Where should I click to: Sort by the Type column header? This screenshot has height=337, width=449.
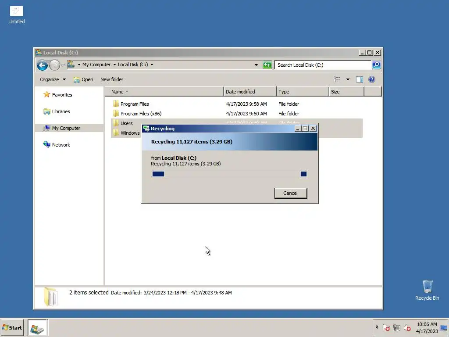(x=303, y=92)
